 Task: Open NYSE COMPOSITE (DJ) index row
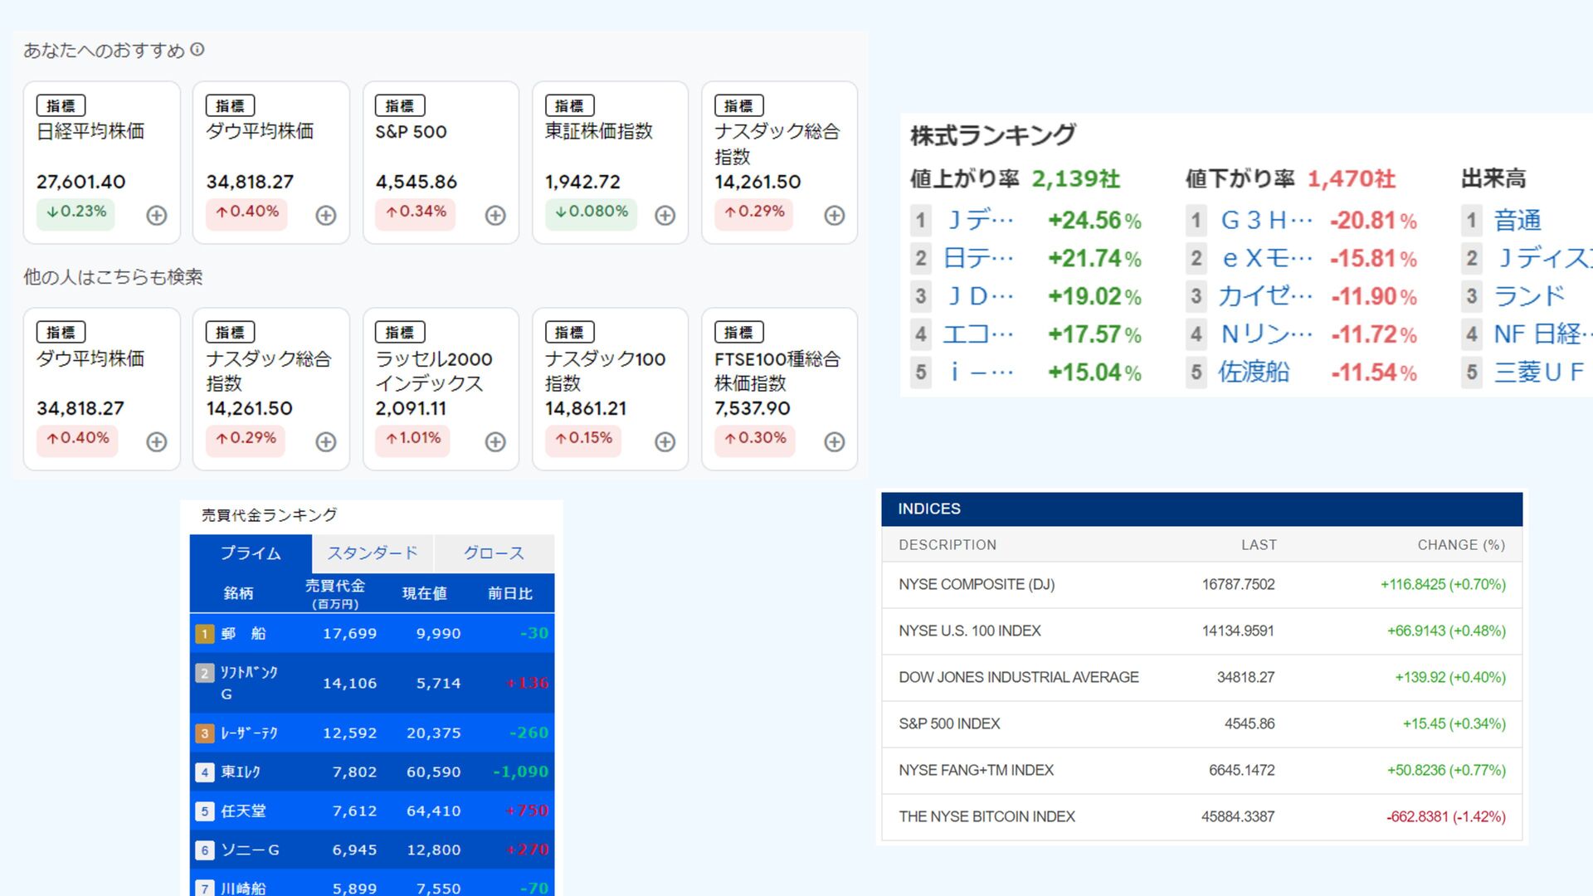[977, 585]
